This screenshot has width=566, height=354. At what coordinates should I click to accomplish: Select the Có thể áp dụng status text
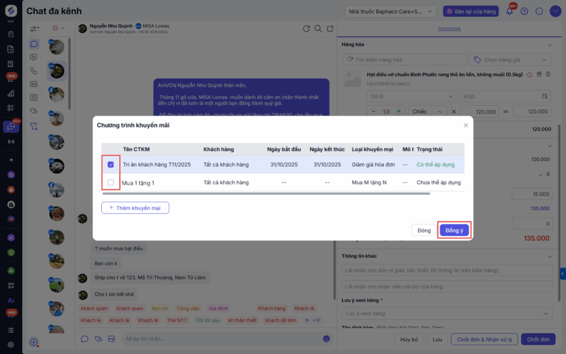click(x=436, y=164)
